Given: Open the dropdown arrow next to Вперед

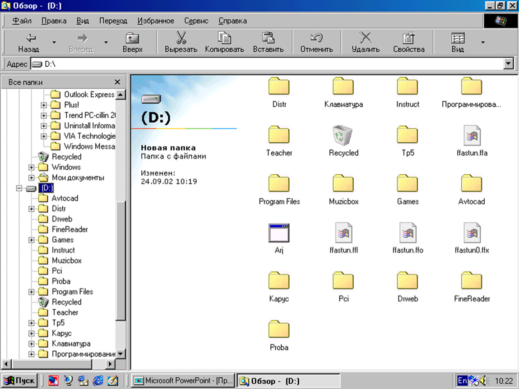Looking at the screenshot, I should pyautogui.click(x=106, y=42).
